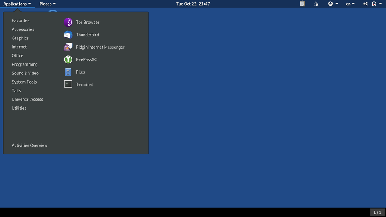Click the volume speaker icon
The height and width of the screenshot is (217, 386).
click(x=365, y=4)
